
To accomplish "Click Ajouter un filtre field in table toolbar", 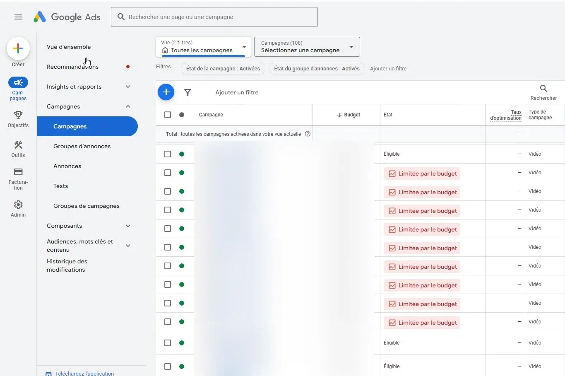I will pyautogui.click(x=237, y=92).
